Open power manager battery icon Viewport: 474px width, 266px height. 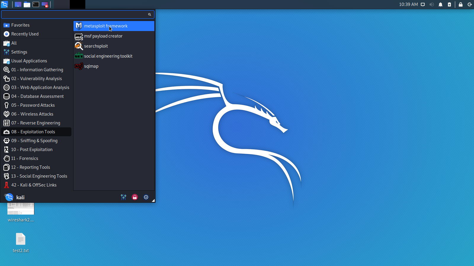click(x=449, y=4)
